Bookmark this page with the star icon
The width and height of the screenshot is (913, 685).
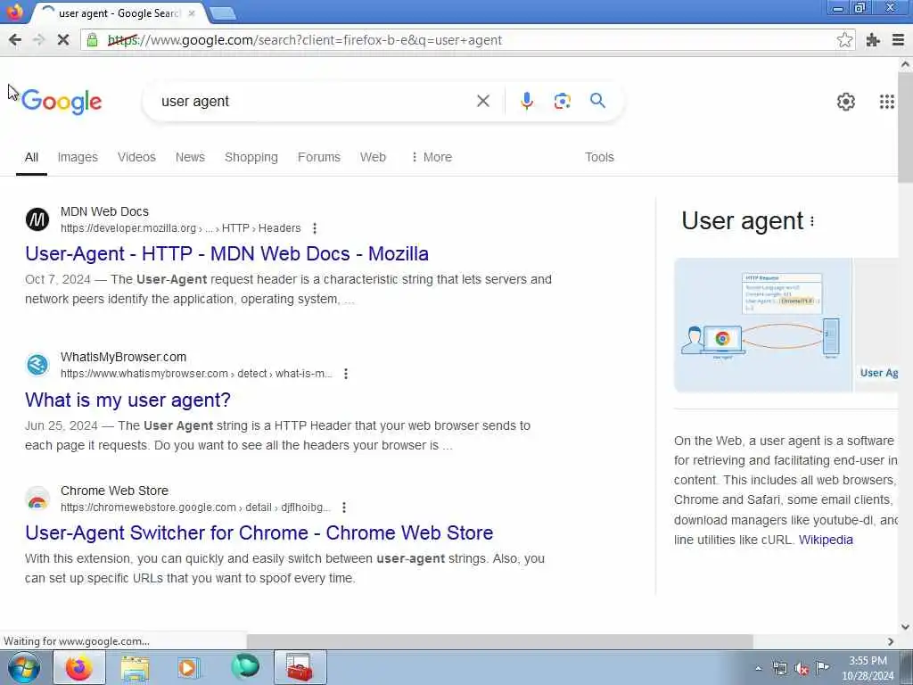(844, 39)
